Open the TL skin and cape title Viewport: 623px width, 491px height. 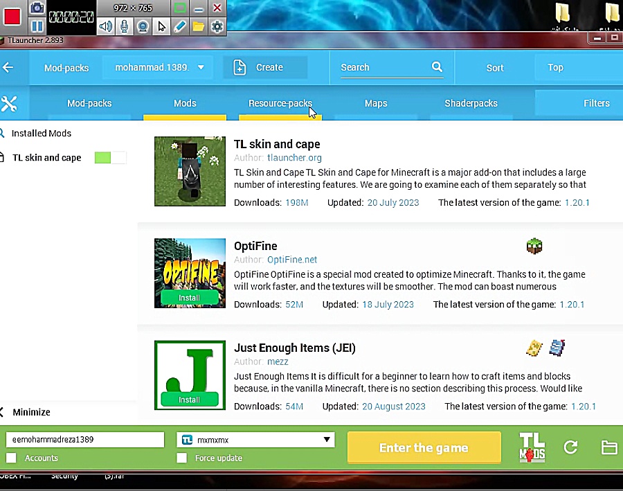pyautogui.click(x=277, y=144)
